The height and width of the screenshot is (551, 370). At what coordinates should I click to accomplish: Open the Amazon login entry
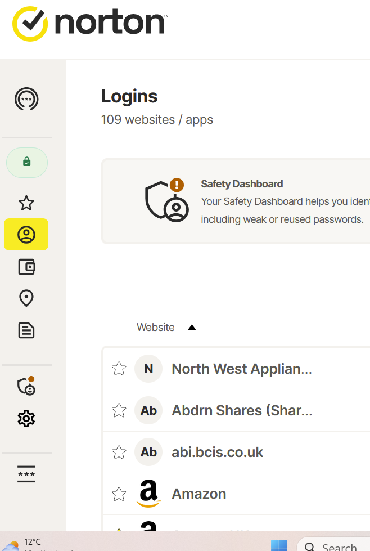tap(199, 494)
